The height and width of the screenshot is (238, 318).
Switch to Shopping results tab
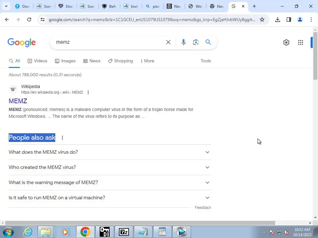point(120,61)
